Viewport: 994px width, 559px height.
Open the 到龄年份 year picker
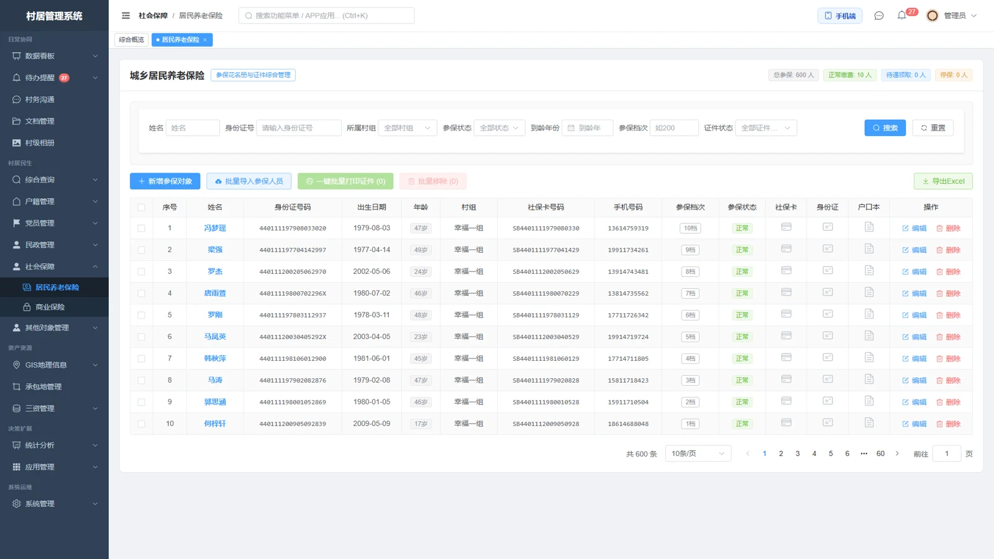click(587, 128)
